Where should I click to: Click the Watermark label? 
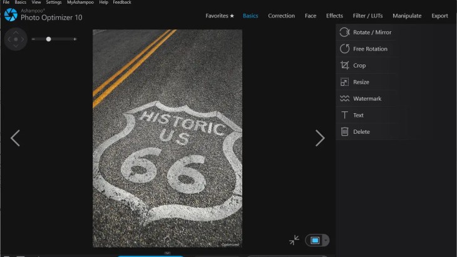pyautogui.click(x=367, y=99)
